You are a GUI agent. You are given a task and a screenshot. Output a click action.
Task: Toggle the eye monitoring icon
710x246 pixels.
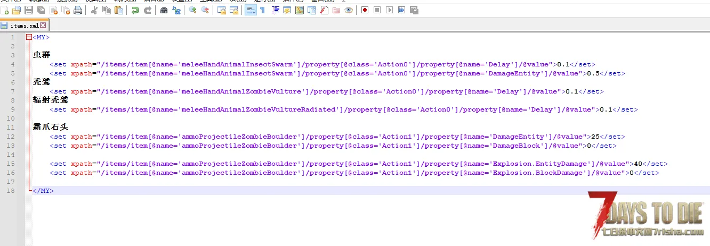[x=349, y=10]
